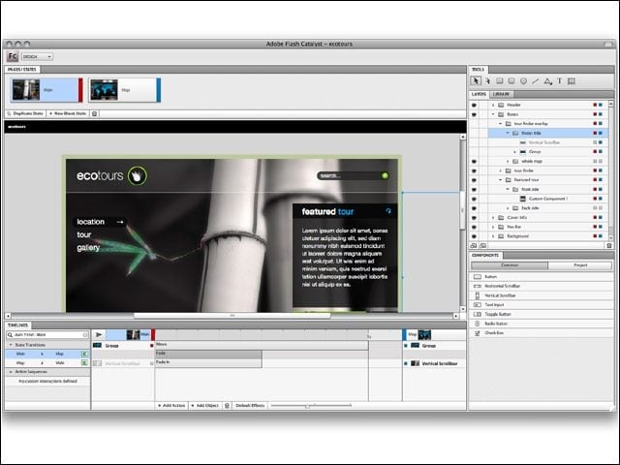Viewport: 620px width, 465px height.
Task: Select the Triangle shape tool
Action: pyautogui.click(x=547, y=81)
